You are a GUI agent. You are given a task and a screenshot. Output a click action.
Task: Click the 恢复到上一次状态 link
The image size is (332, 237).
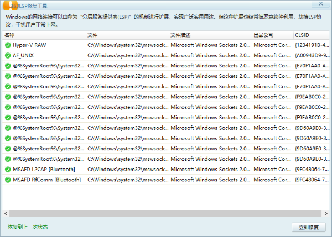[28, 227]
